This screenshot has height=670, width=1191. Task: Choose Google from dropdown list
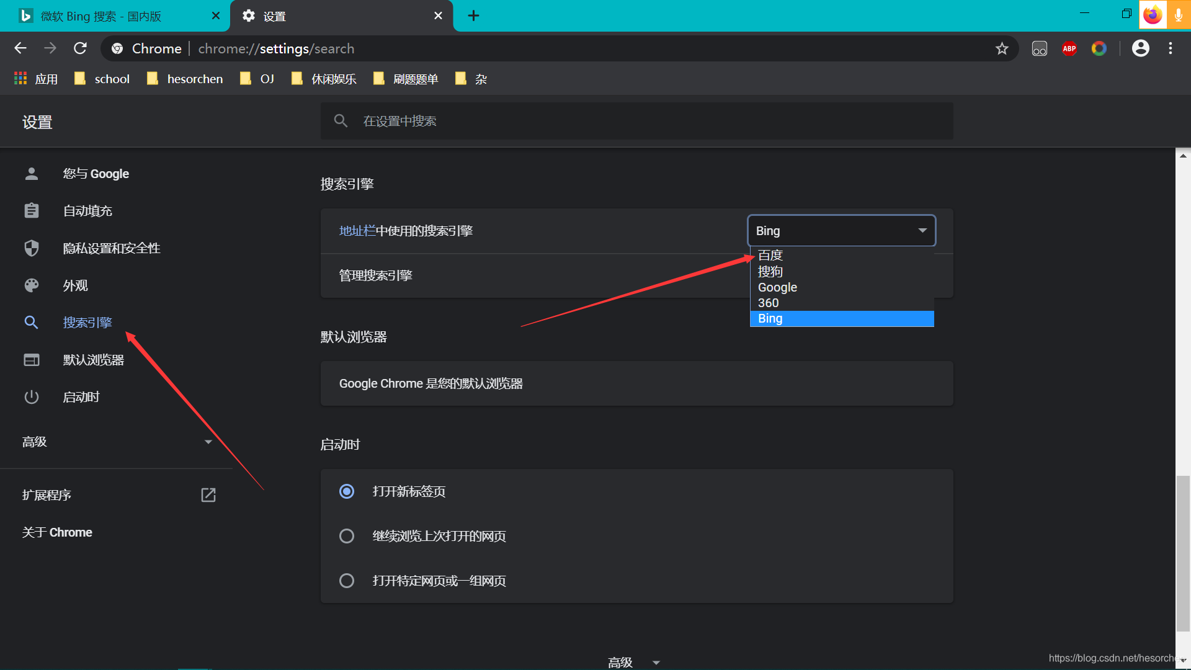click(842, 287)
